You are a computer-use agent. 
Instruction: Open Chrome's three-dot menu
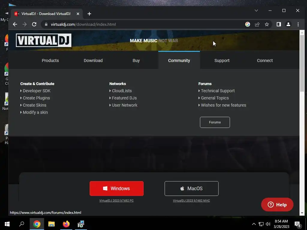pos(298,24)
